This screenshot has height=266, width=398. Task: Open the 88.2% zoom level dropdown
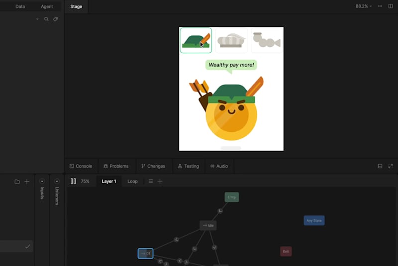[364, 6]
